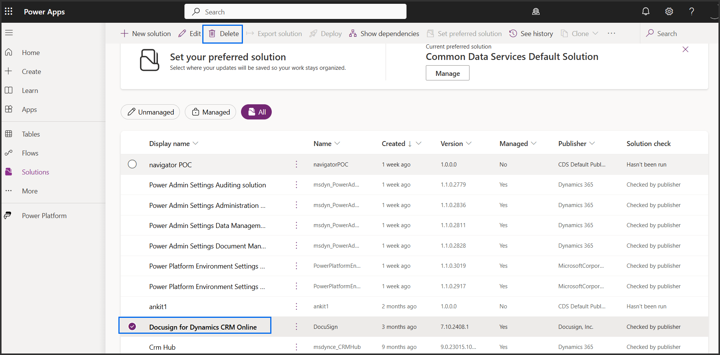Viewport: 720px width, 355px height.
Task: Click the Show dependencies icon
Action: coord(353,33)
